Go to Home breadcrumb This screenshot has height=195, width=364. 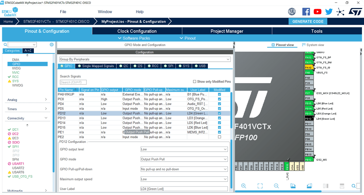(x=8, y=22)
